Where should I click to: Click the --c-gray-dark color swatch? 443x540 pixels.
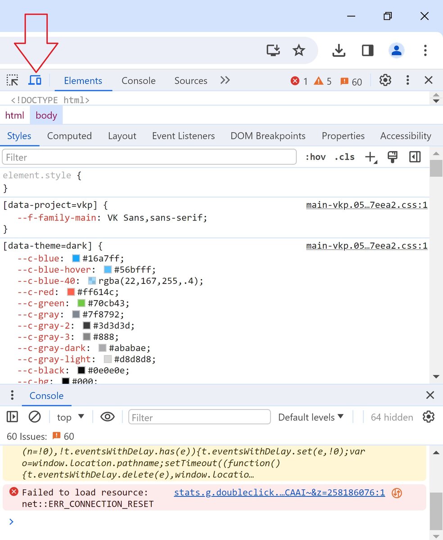pos(102,348)
